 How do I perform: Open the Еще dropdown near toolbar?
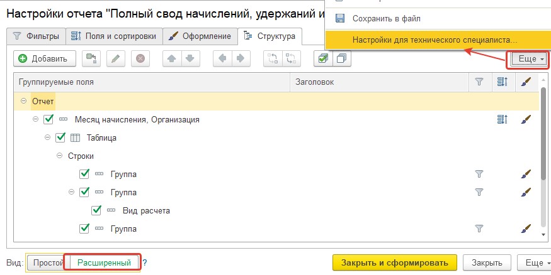(x=528, y=59)
